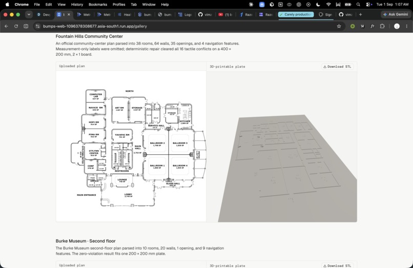
Task: Open Control Center in the menu bar
Action: [x=368, y=5]
